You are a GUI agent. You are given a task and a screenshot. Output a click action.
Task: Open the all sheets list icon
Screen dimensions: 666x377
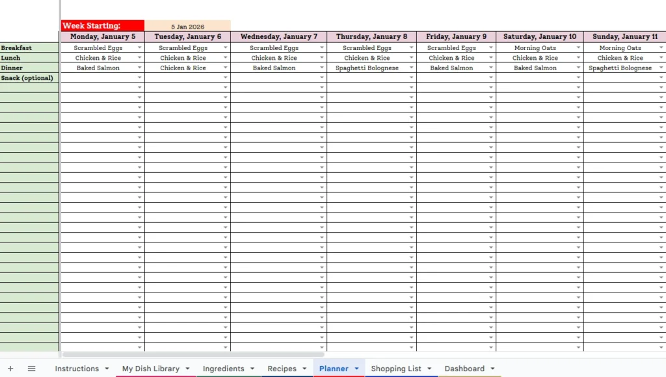click(31, 369)
